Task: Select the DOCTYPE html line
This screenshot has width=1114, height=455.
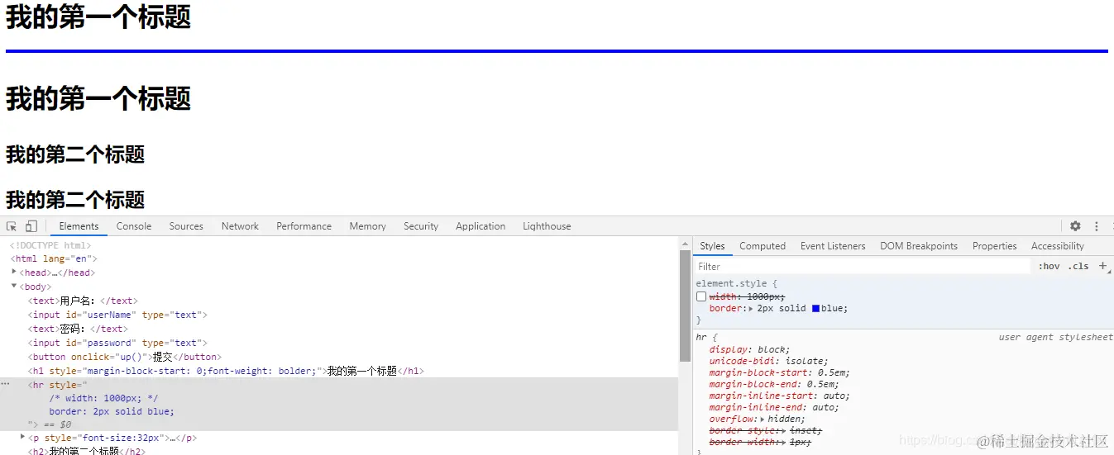Action: point(50,245)
